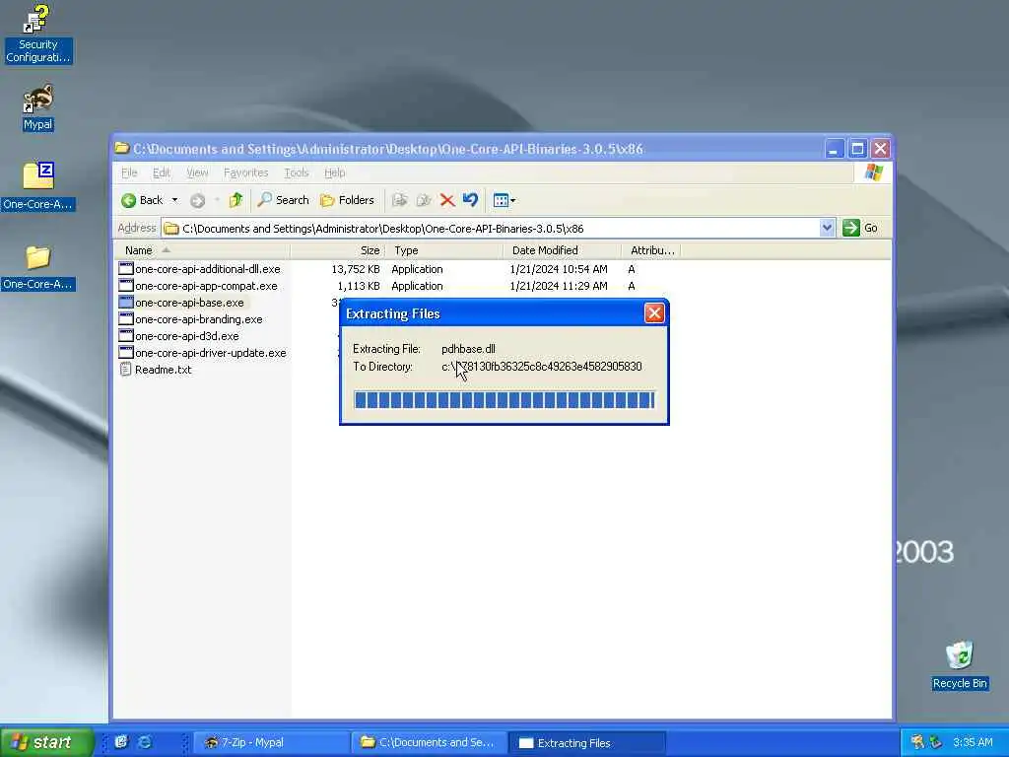Open Search pane in Explorer
1009x757 pixels.
point(283,200)
